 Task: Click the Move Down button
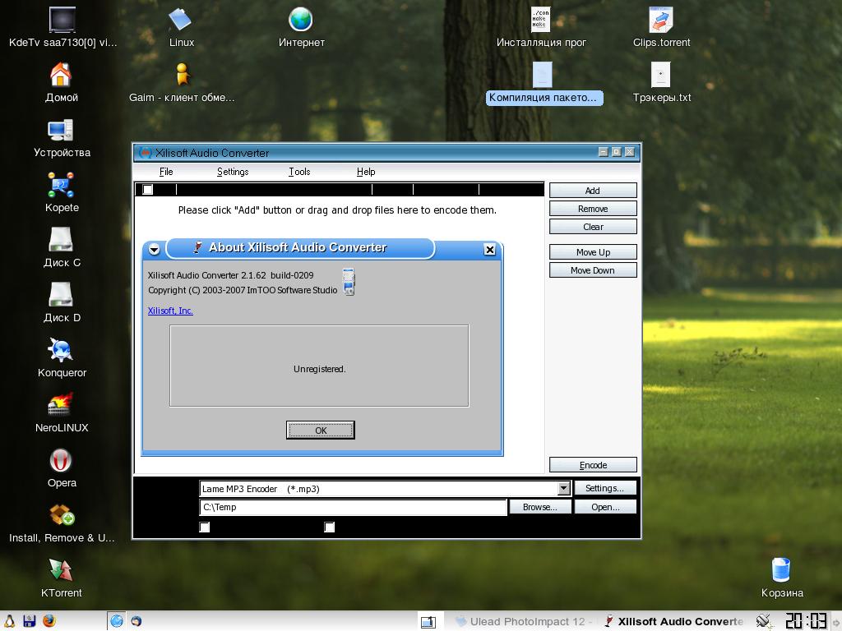pos(593,270)
